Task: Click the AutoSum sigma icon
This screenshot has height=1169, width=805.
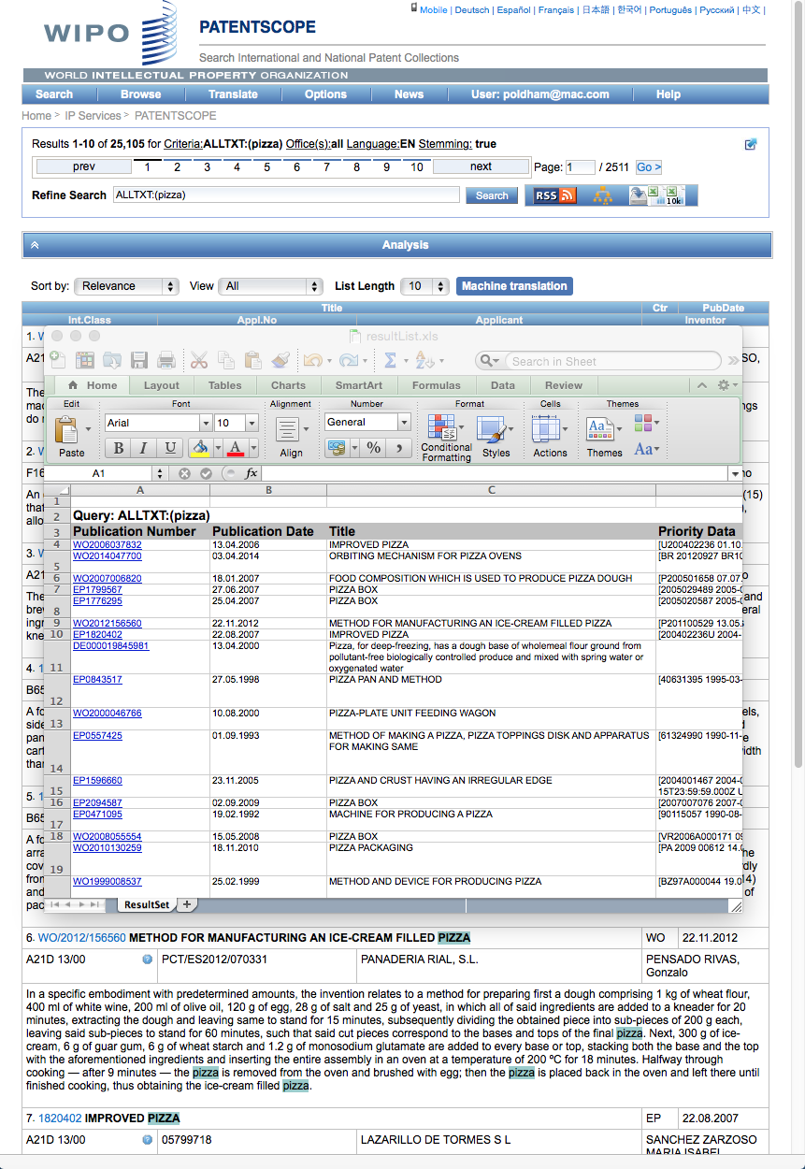Action: click(390, 360)
